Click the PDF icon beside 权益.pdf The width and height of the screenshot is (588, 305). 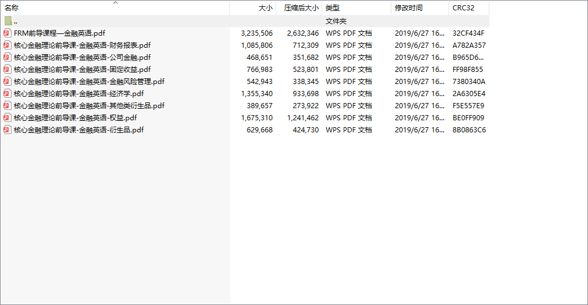7,117
